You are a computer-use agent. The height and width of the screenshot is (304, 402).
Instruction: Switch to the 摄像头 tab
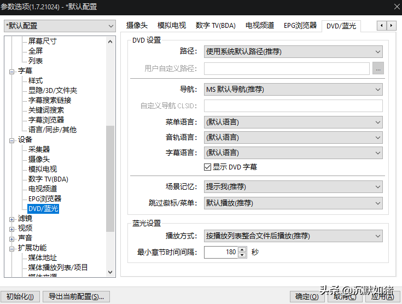[x=137, y=25]
